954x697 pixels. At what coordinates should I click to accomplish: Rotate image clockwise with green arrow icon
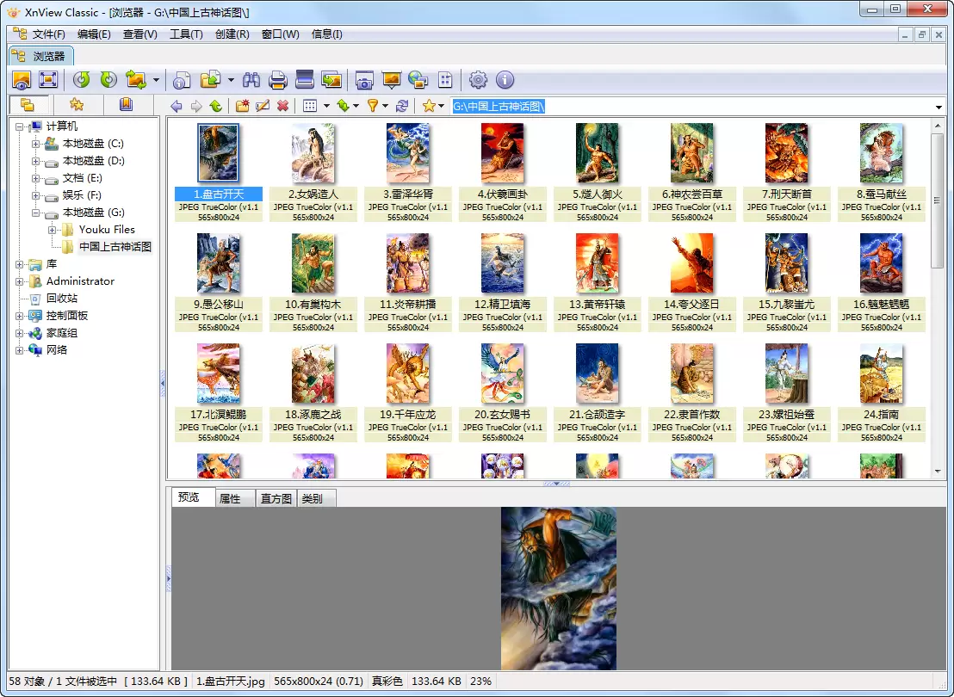pyautogui.click(x=108, y=80)
